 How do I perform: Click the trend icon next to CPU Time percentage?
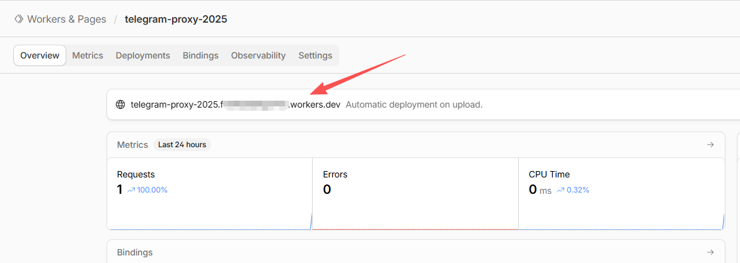(x=560, y=190)
